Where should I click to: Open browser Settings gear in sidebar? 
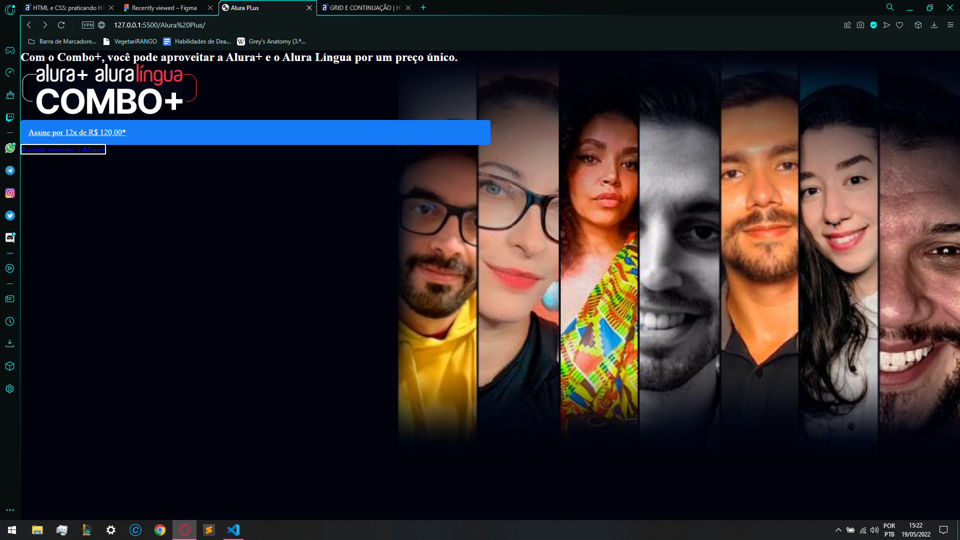tap(10, 389)
